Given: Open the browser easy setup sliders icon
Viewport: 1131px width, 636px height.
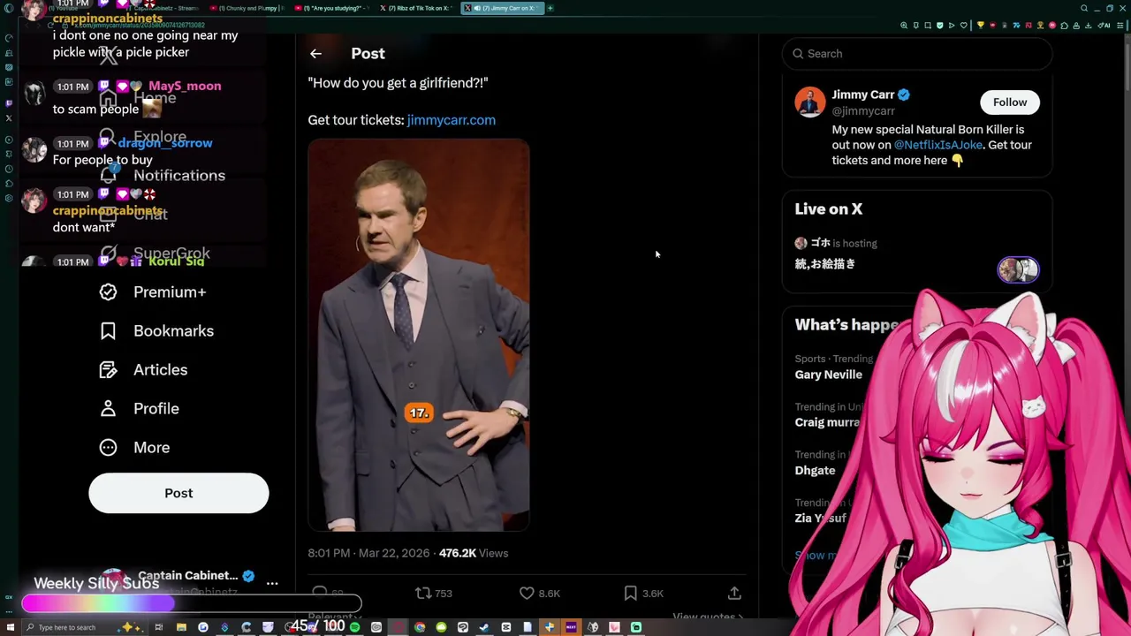Looking at the screenshot, I should (x=1120, y=26).
